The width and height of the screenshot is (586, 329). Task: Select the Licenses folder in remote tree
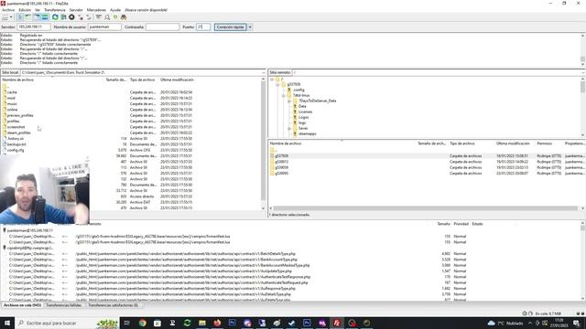click(305, 111)
